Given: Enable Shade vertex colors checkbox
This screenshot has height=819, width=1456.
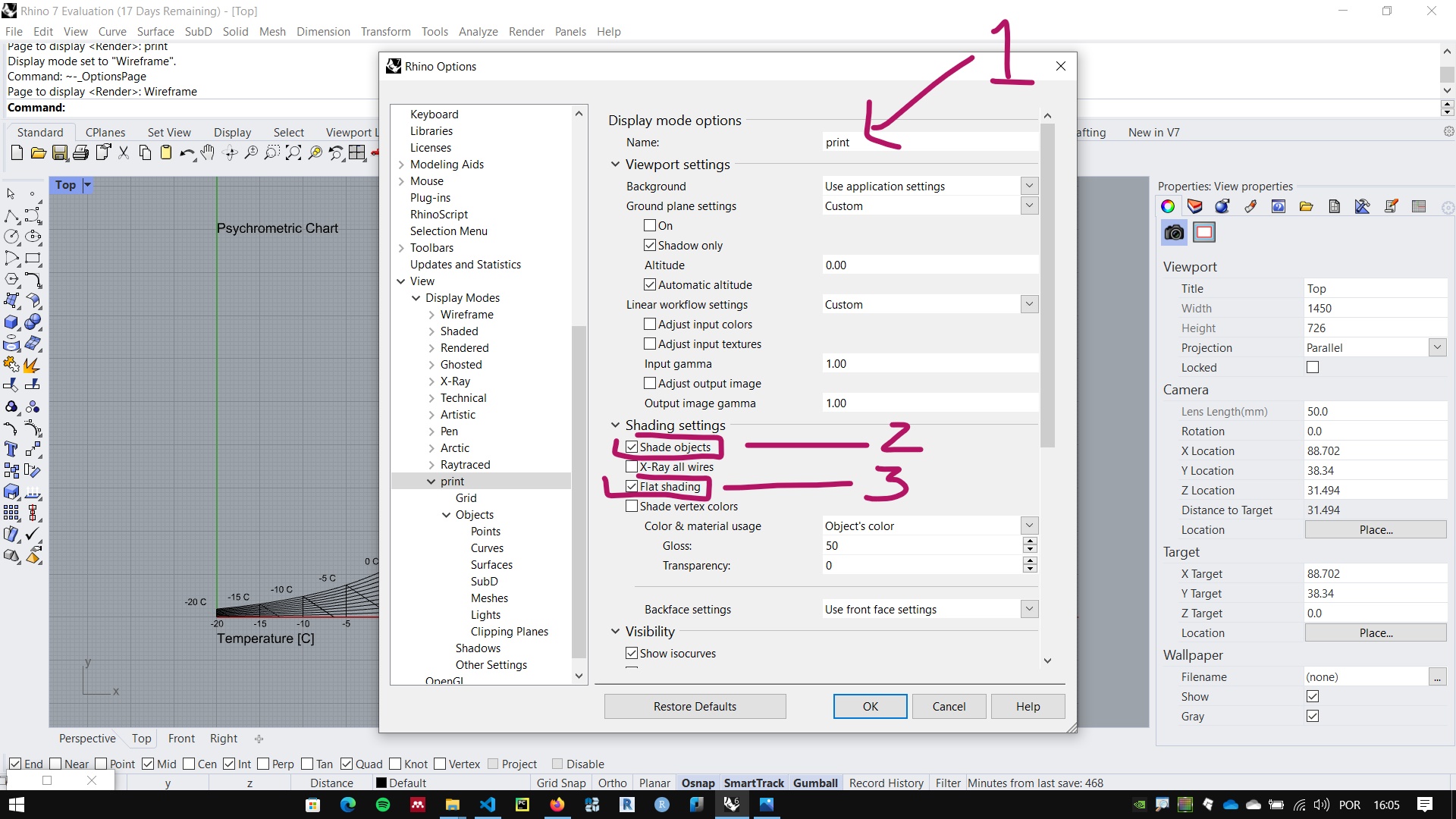Looking at the screenshot, I should pos(632,506).
